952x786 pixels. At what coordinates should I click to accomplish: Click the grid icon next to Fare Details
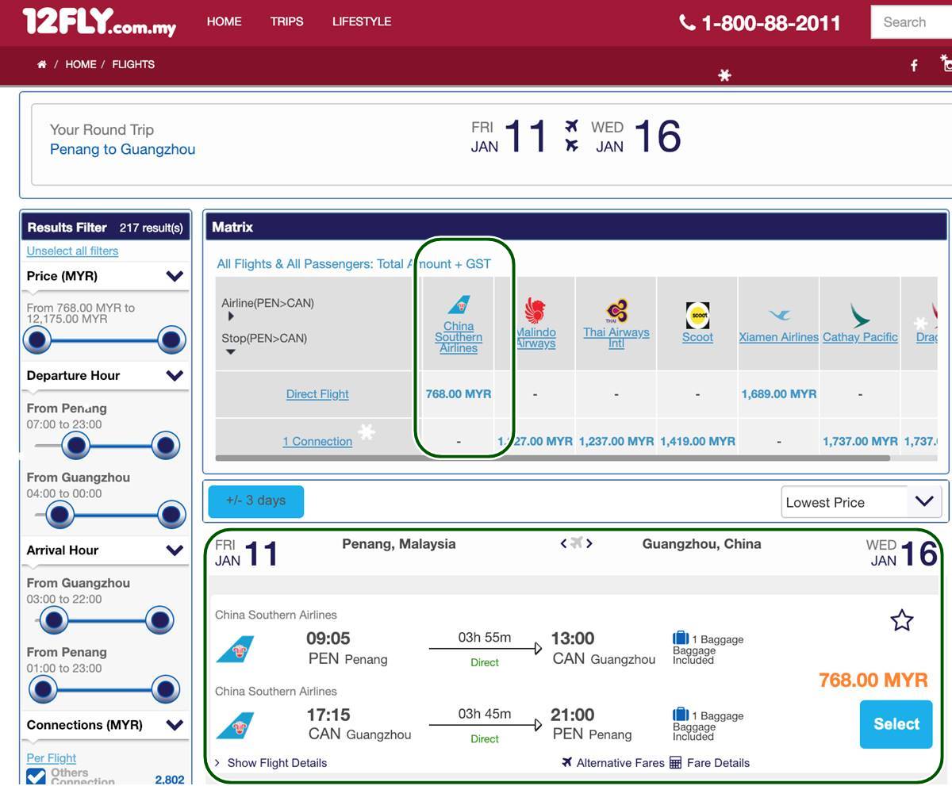(675, 762)
